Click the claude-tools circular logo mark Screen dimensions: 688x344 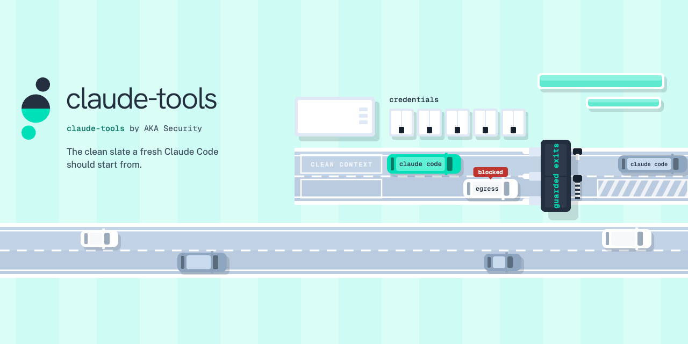pos(35,109)
